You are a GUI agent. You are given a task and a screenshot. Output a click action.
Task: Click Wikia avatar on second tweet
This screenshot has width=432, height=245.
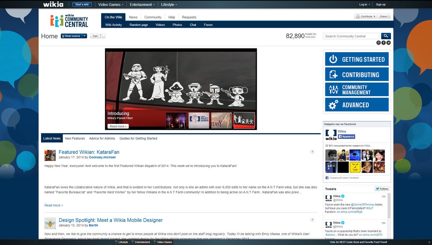tap(328, 225)
